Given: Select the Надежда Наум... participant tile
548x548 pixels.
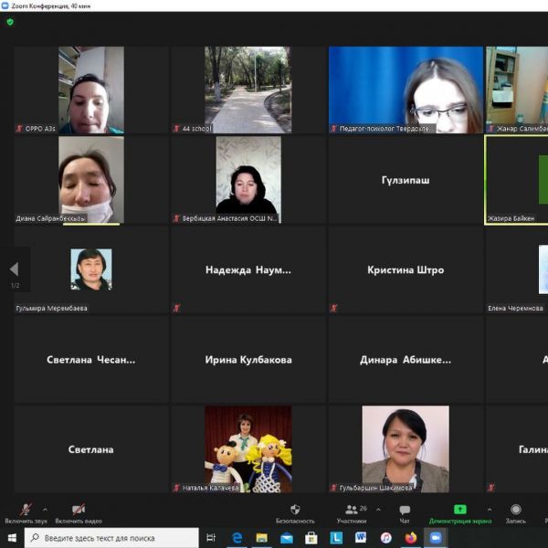Looking at the screenshot, I should pyautogui.click(x=248, y=269).
